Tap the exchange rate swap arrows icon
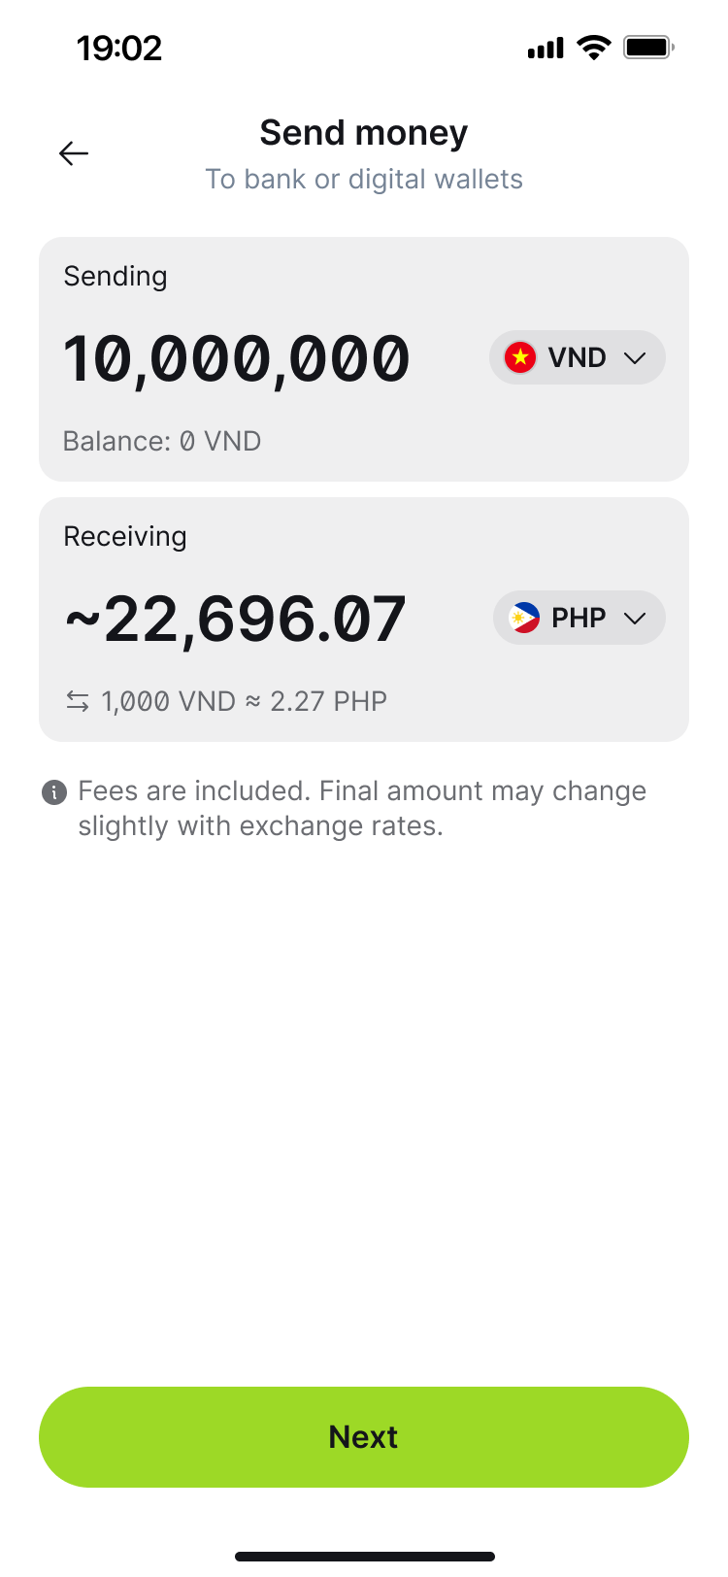728x1577 pixels. click(x=78, y=701)
